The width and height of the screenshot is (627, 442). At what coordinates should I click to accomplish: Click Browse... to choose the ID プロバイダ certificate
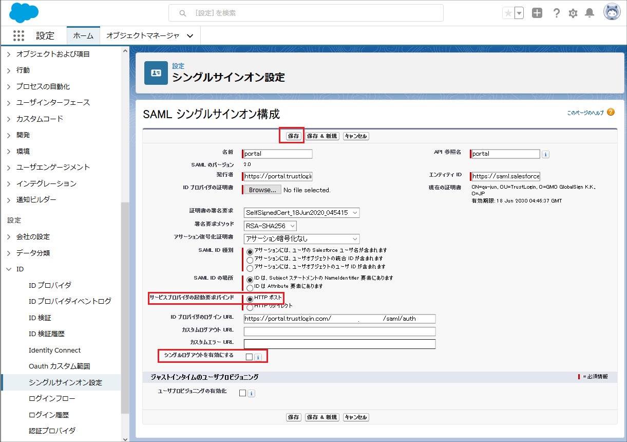[263, 190]
